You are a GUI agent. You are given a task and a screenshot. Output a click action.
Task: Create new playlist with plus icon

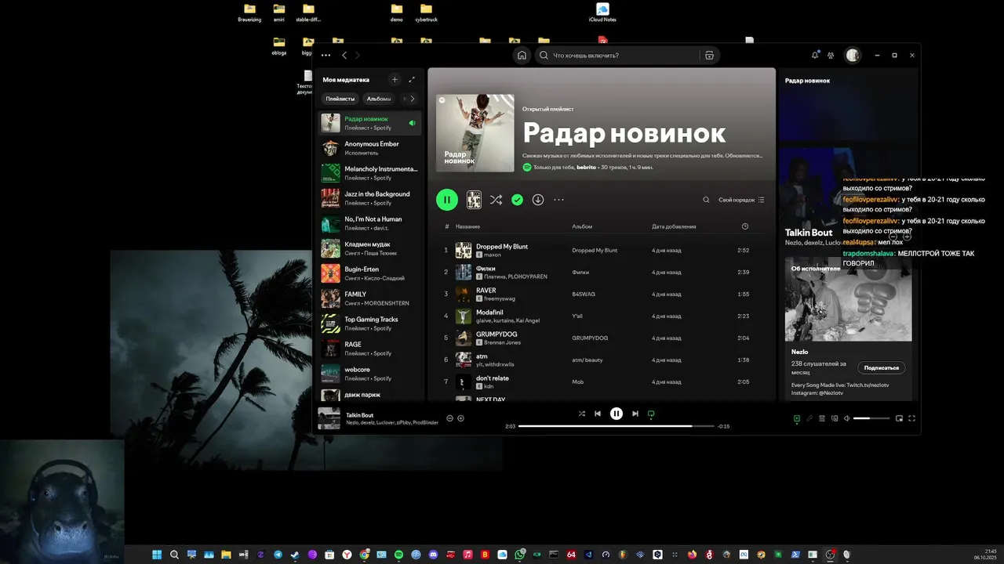[x=395, y=79]
